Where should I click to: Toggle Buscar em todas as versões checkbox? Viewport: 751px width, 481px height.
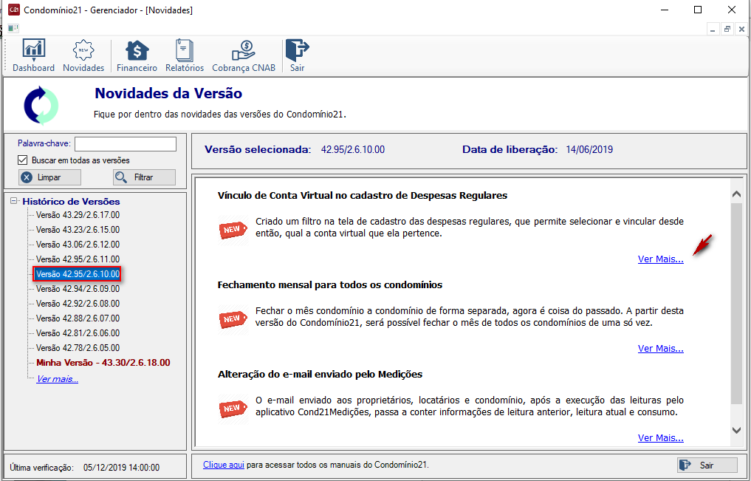point(22,160)
